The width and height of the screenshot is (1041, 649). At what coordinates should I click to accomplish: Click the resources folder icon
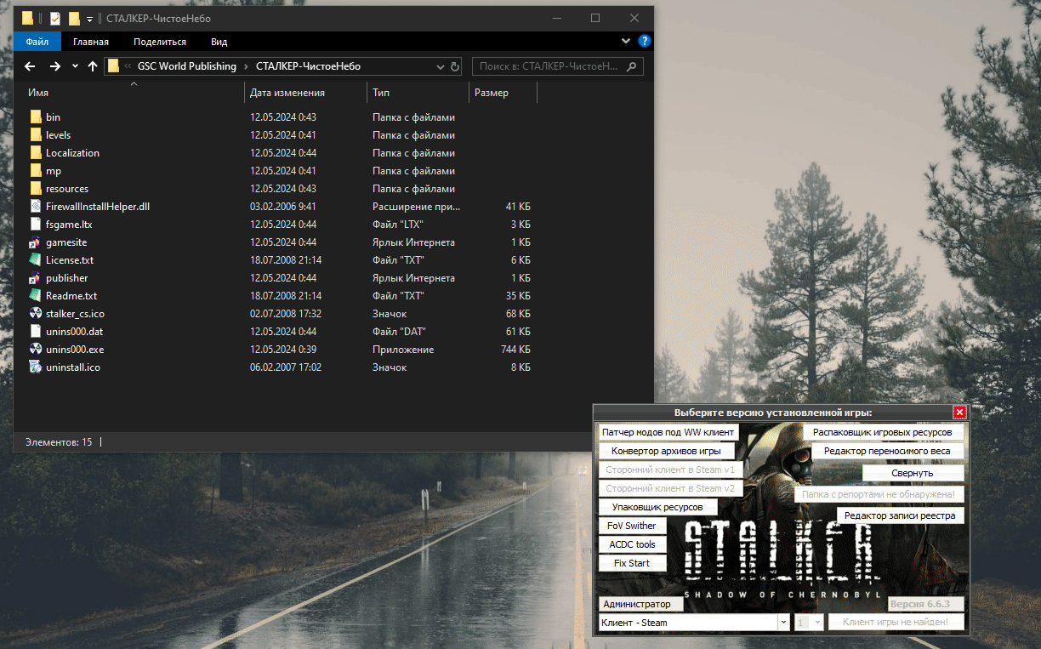pos(35,189)
